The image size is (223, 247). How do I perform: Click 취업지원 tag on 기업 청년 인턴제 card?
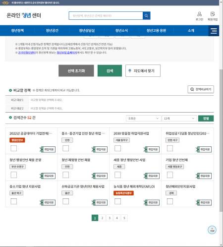(204, 176)
